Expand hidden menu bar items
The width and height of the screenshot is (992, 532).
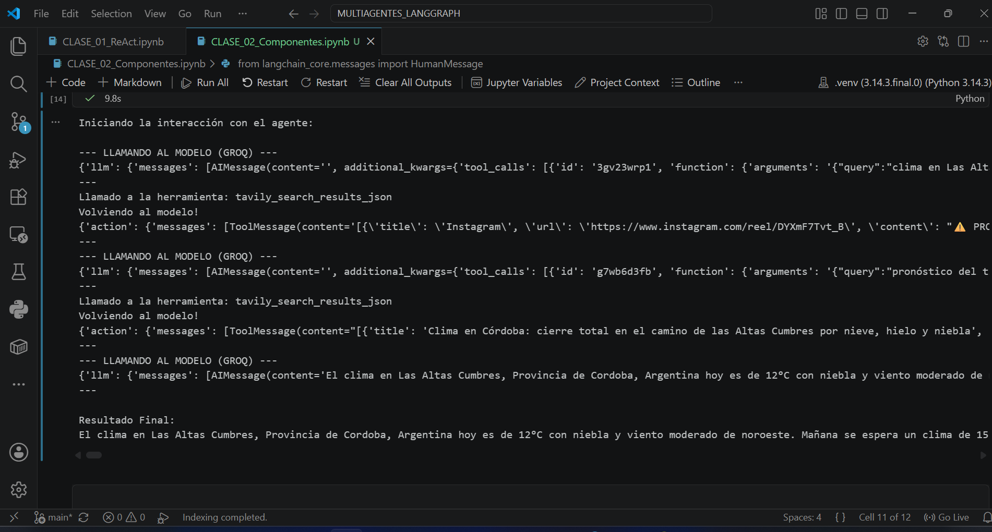tap(243, 14)
